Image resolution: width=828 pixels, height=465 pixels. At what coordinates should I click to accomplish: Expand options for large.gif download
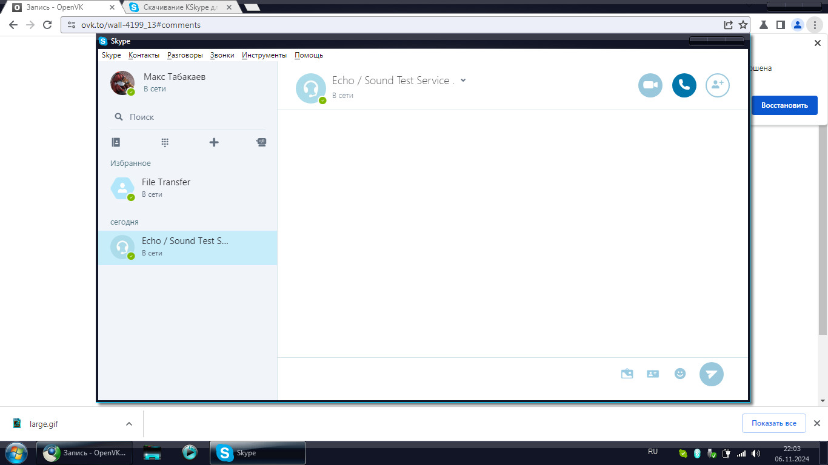[129, 424]
